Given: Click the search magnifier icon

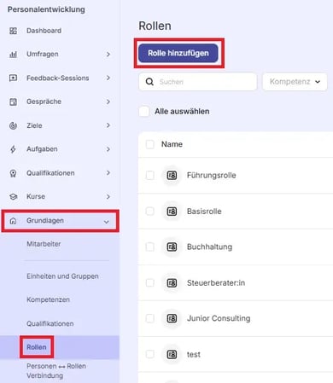Looking at the screenshot, I should pyautogui.click(x=149, y=82).
